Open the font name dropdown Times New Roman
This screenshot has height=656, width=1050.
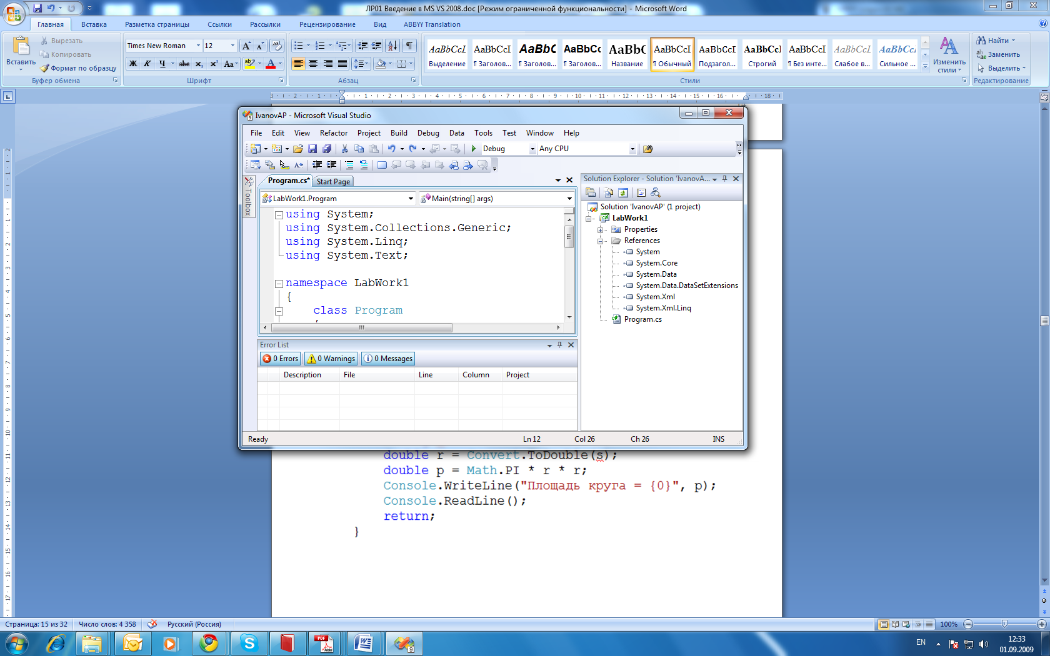click(198, 46)
